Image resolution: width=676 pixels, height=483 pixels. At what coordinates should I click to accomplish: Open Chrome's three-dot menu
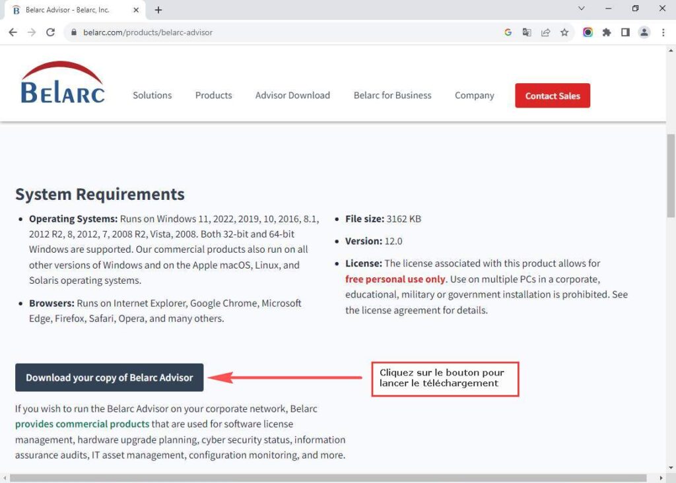click(x=663, y=32)
